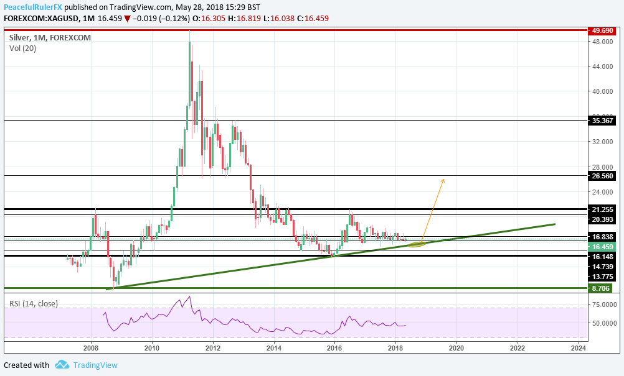The width and height of the screenshot is (624, 376).
Task: Click the Vol (20) indicator legend
Action: coord(22,48)
